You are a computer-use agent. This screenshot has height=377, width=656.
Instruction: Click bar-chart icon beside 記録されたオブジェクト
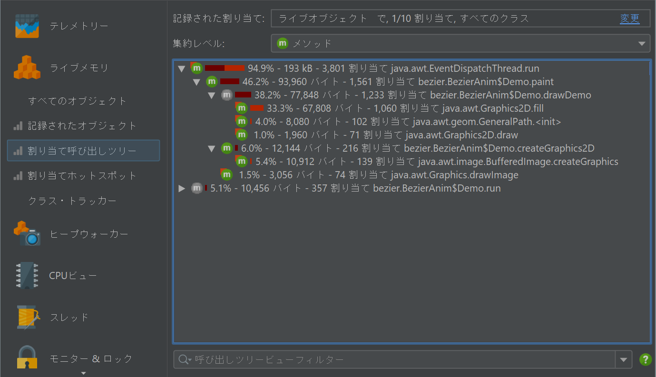[18, 126]
